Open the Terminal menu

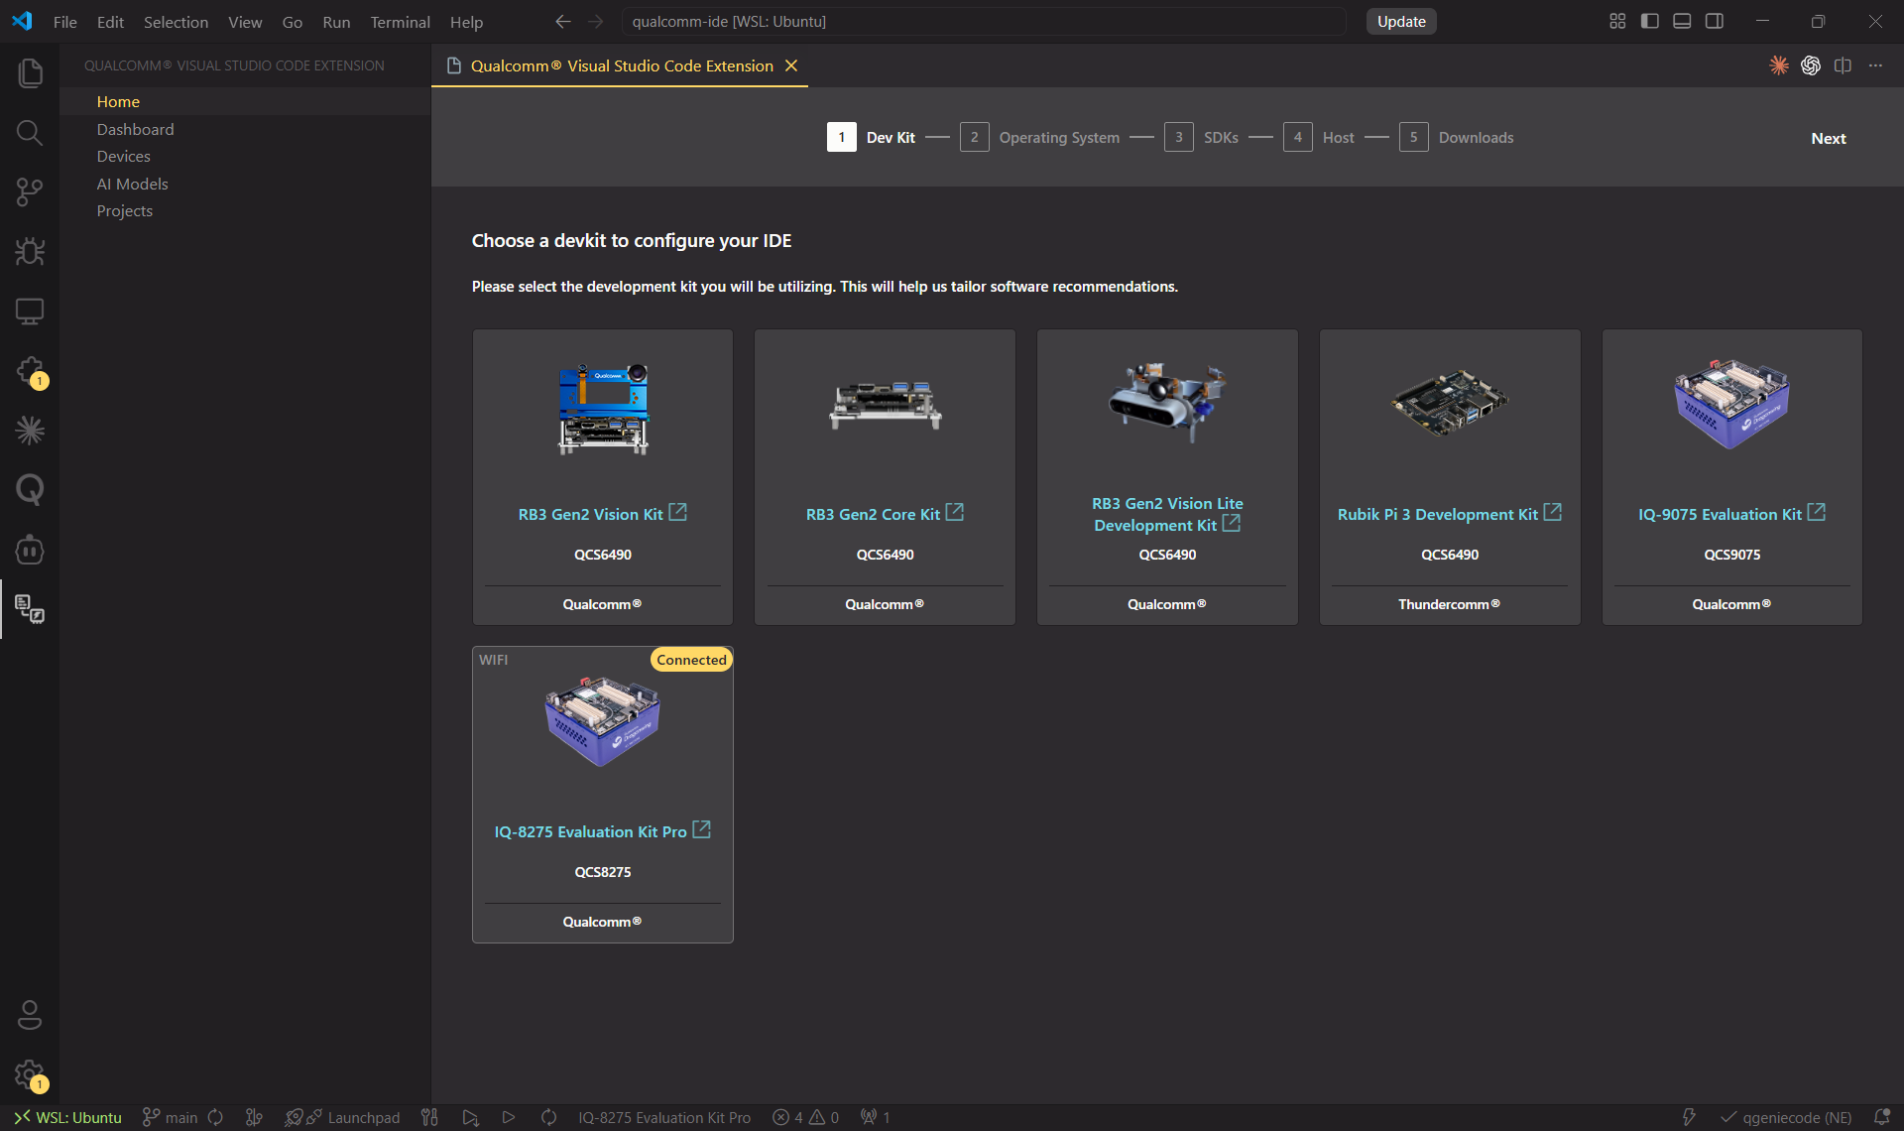pyautogui.click(x=400, y=22)
